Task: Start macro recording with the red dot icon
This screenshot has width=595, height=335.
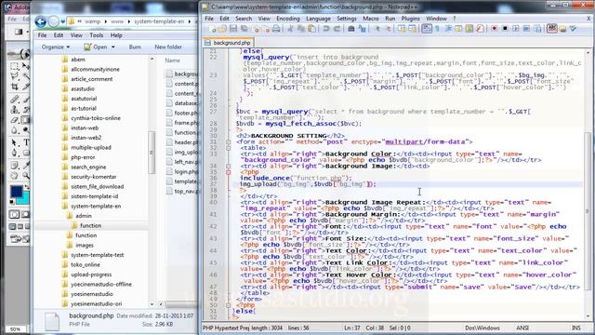Action: (494, 29)
